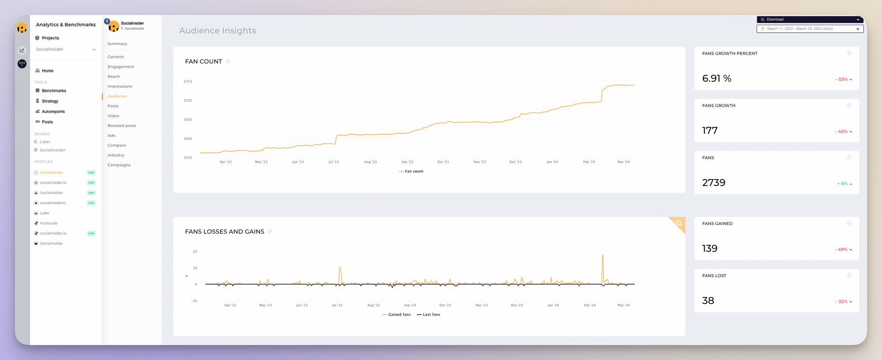Image resolution: width=882 pixels, height=360 pixels.
Task: Open the Impressions section
Action: click(x=120, y=86)
